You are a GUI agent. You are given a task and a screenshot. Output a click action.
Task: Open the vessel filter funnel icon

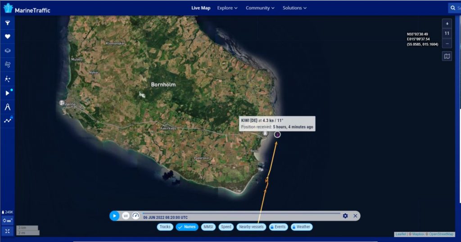pyautogui.click(x=7, y=23)
